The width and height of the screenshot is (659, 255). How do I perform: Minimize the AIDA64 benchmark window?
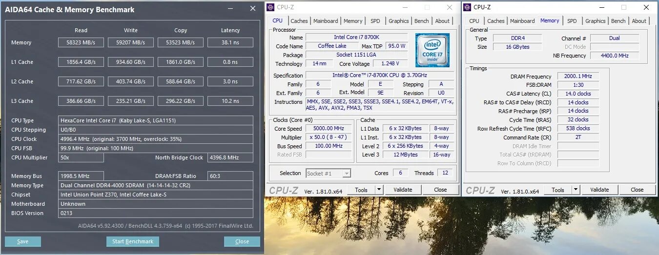click(x=230, y=8)
